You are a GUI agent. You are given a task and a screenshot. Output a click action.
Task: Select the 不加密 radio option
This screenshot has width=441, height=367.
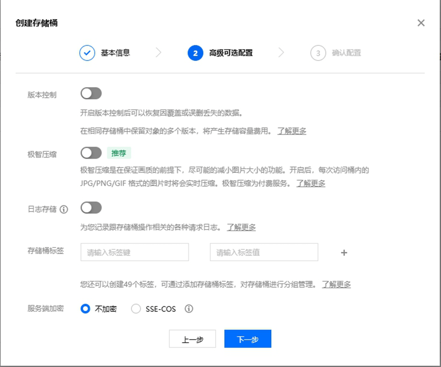pos(85,309)
